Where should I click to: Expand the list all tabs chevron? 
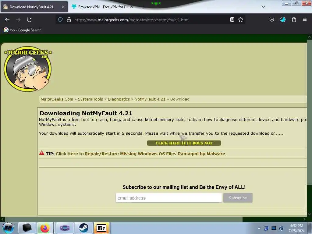point(263,7)
